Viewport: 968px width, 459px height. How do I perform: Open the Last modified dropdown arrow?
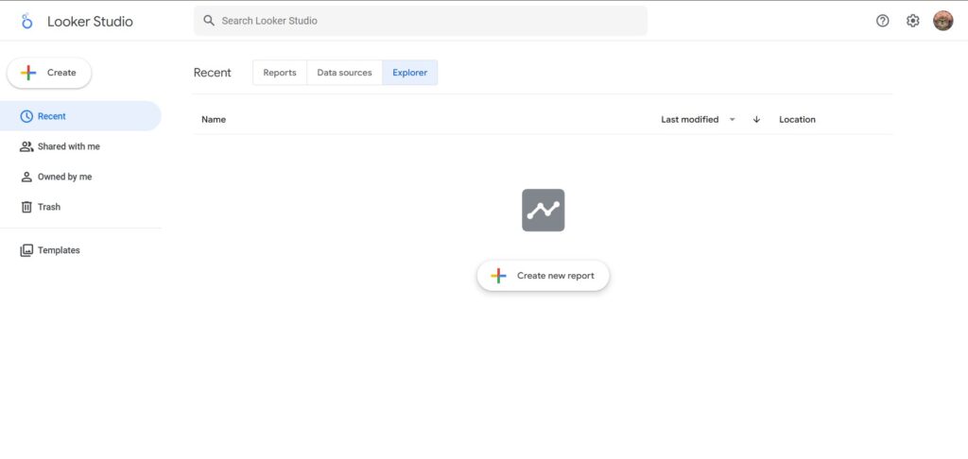pyautogui.click(x=733, y=120)
